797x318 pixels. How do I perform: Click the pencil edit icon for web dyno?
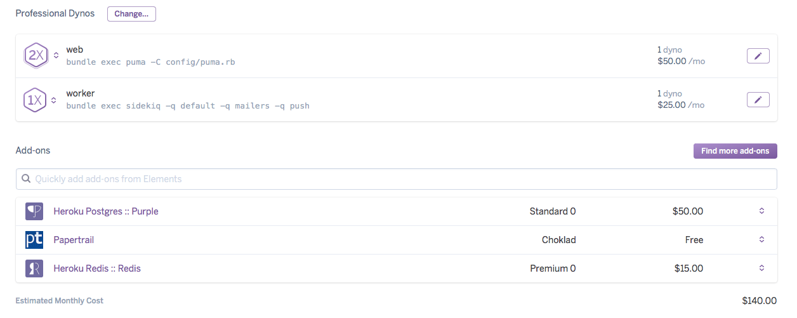pyautogui.click(x=758, y=56)
